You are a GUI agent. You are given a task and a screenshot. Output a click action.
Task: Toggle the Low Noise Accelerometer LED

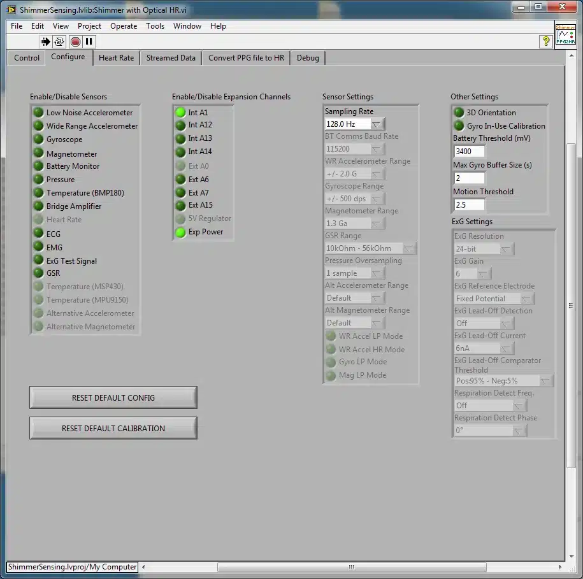click(x=38, y=112)
